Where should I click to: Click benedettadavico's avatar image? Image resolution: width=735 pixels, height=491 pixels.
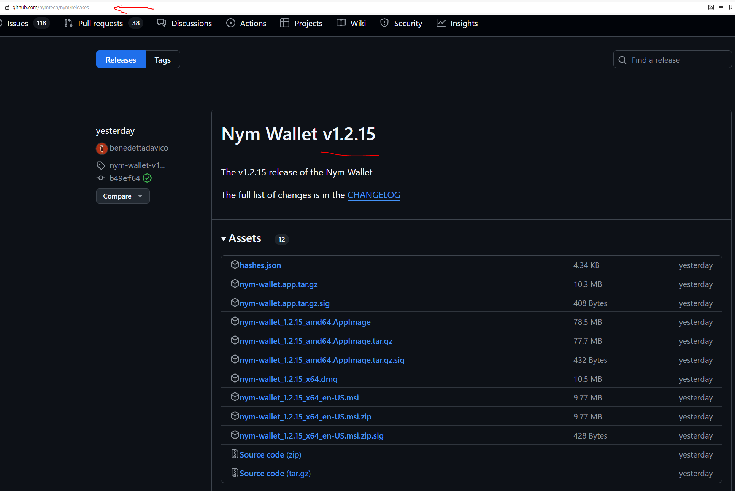click(x=102, y=148)
